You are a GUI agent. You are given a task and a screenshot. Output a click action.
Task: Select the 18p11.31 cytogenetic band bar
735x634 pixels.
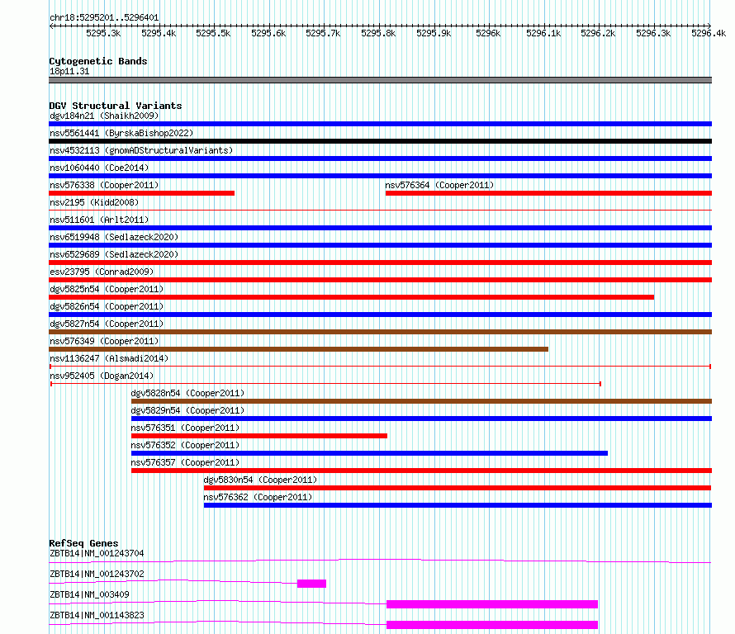click(380, 80)
